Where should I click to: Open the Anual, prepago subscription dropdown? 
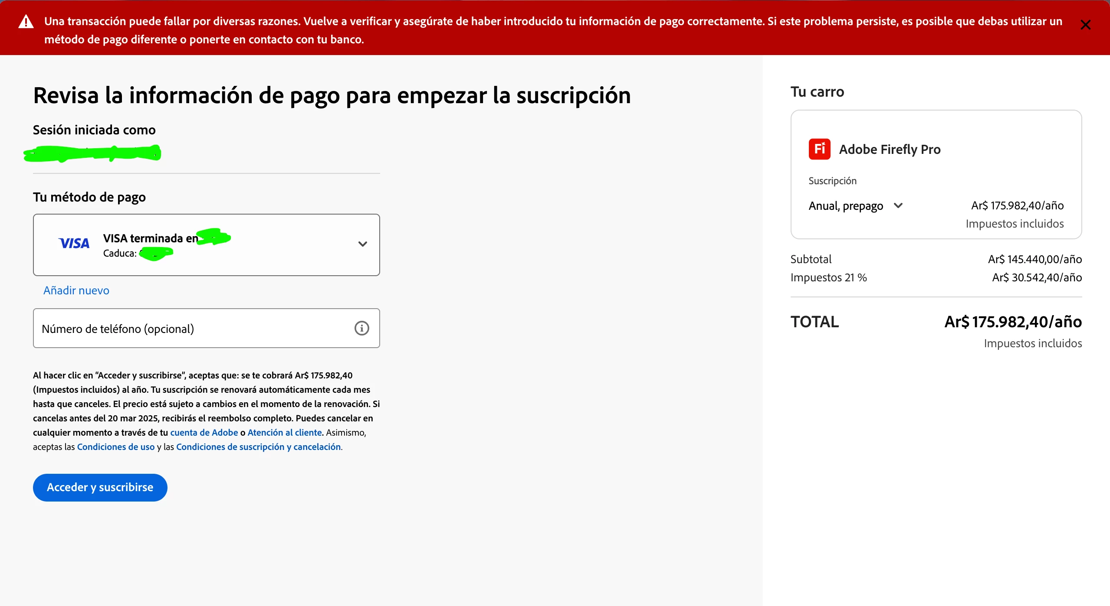pos(846,206)
